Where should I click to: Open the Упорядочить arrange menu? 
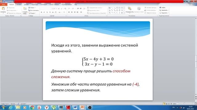coord(130,10)
